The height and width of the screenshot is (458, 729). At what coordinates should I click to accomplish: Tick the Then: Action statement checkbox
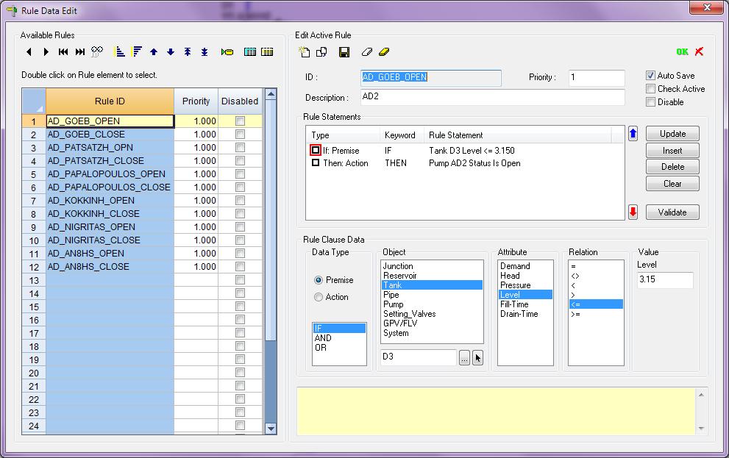click(316, 163)
